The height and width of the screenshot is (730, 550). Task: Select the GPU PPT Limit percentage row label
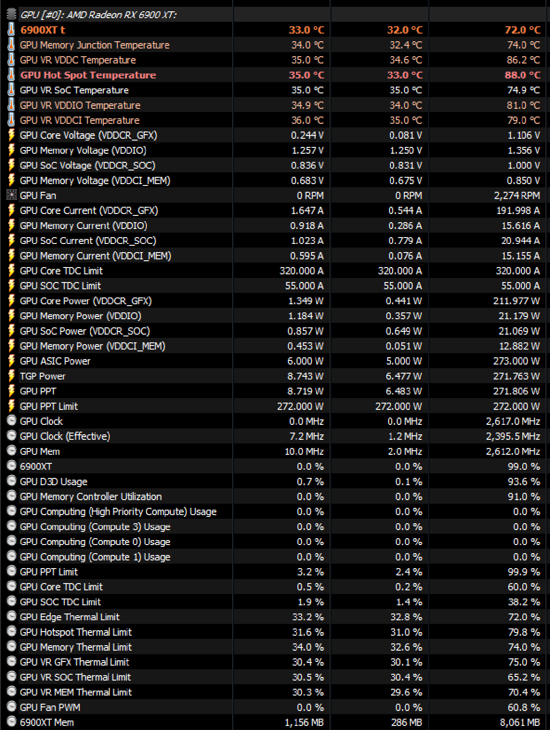49,572
